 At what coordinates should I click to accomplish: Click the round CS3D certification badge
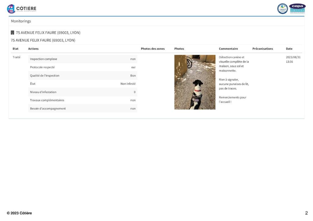click(x=282, y=9)
